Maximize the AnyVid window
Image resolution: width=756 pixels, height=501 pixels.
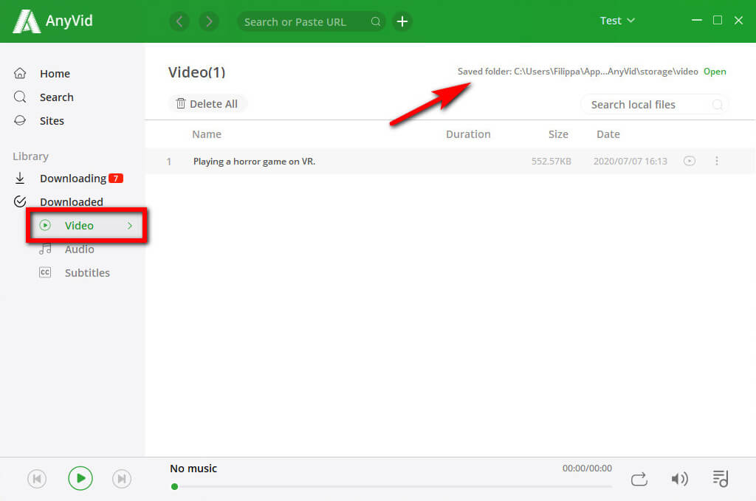click(718, 20)
